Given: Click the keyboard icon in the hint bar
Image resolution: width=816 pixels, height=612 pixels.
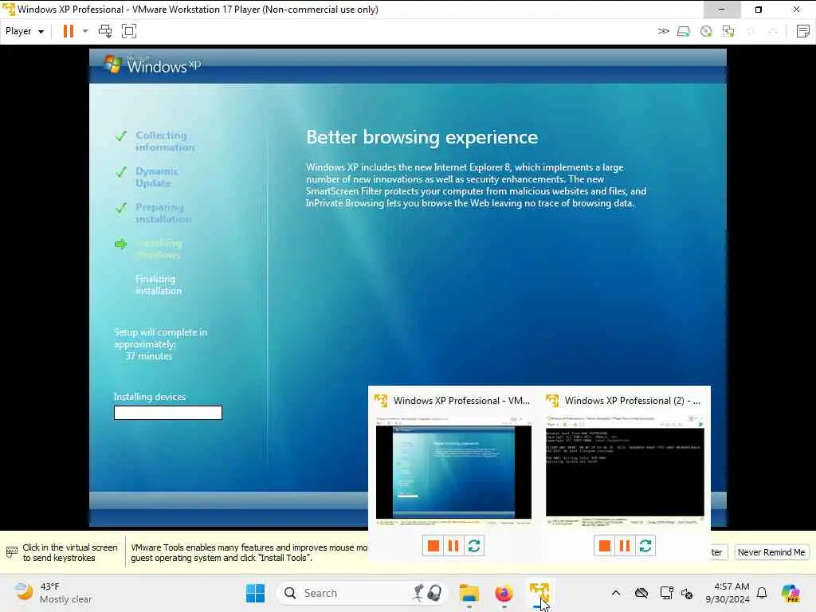Looking at the screenshot, I should click(11, 552).
